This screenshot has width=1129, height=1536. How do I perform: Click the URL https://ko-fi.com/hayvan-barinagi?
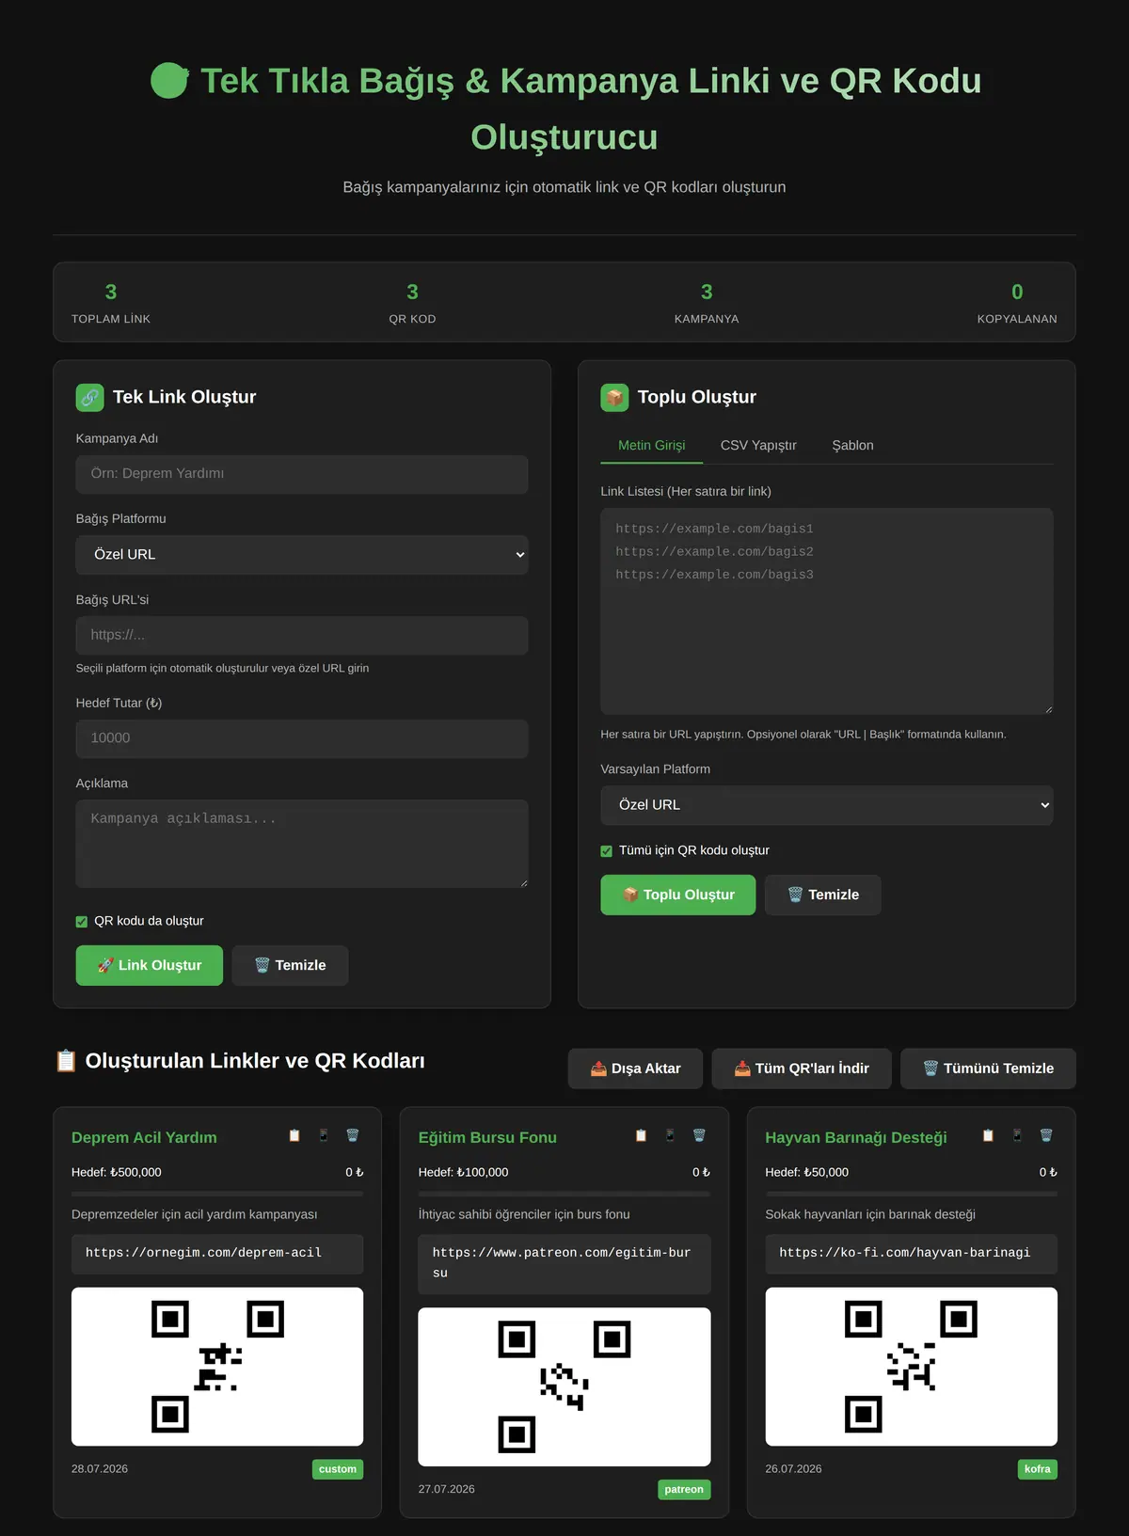[905, 1253]
